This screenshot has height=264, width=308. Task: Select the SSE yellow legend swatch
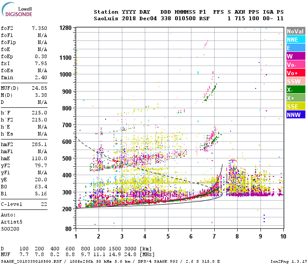(x=296, y=106)
